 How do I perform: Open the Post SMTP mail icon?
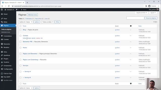[x=2, y=77]
